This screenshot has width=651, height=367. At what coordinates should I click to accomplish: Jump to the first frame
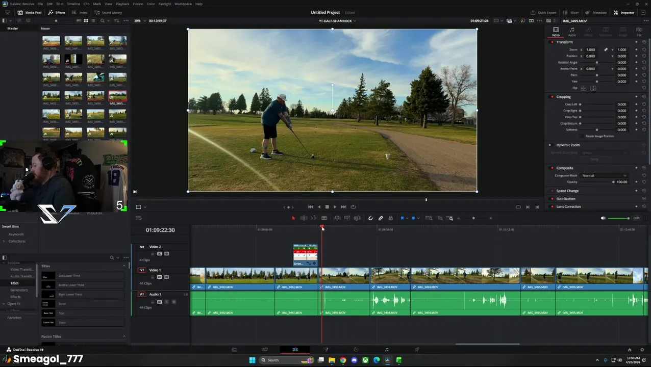point(311,207)
